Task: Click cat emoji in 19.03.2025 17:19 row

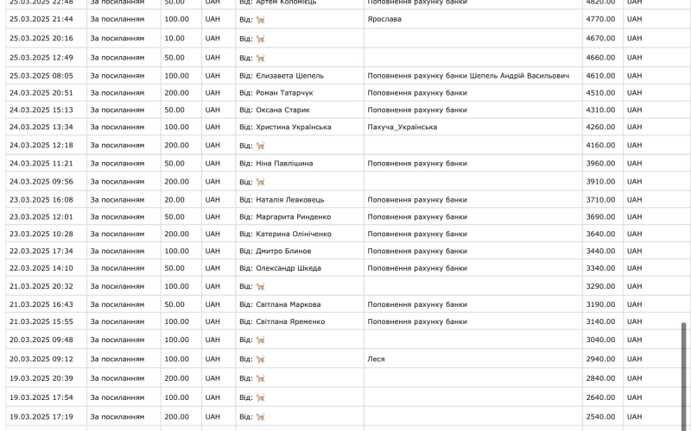Action: (261, 417)
